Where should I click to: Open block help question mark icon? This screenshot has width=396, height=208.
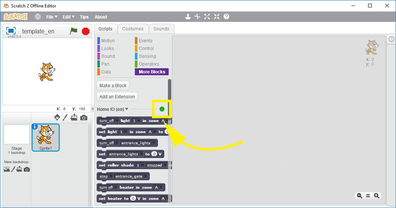(x=226, y=17)
